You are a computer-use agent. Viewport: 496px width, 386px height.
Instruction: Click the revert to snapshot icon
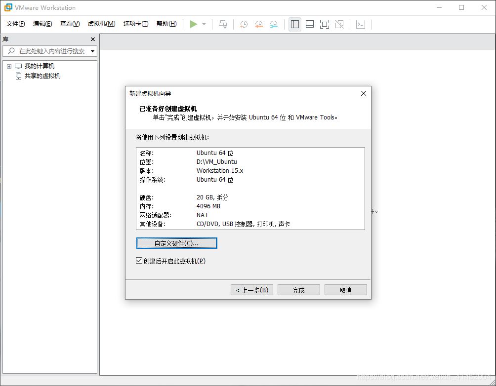click(258, 24)
